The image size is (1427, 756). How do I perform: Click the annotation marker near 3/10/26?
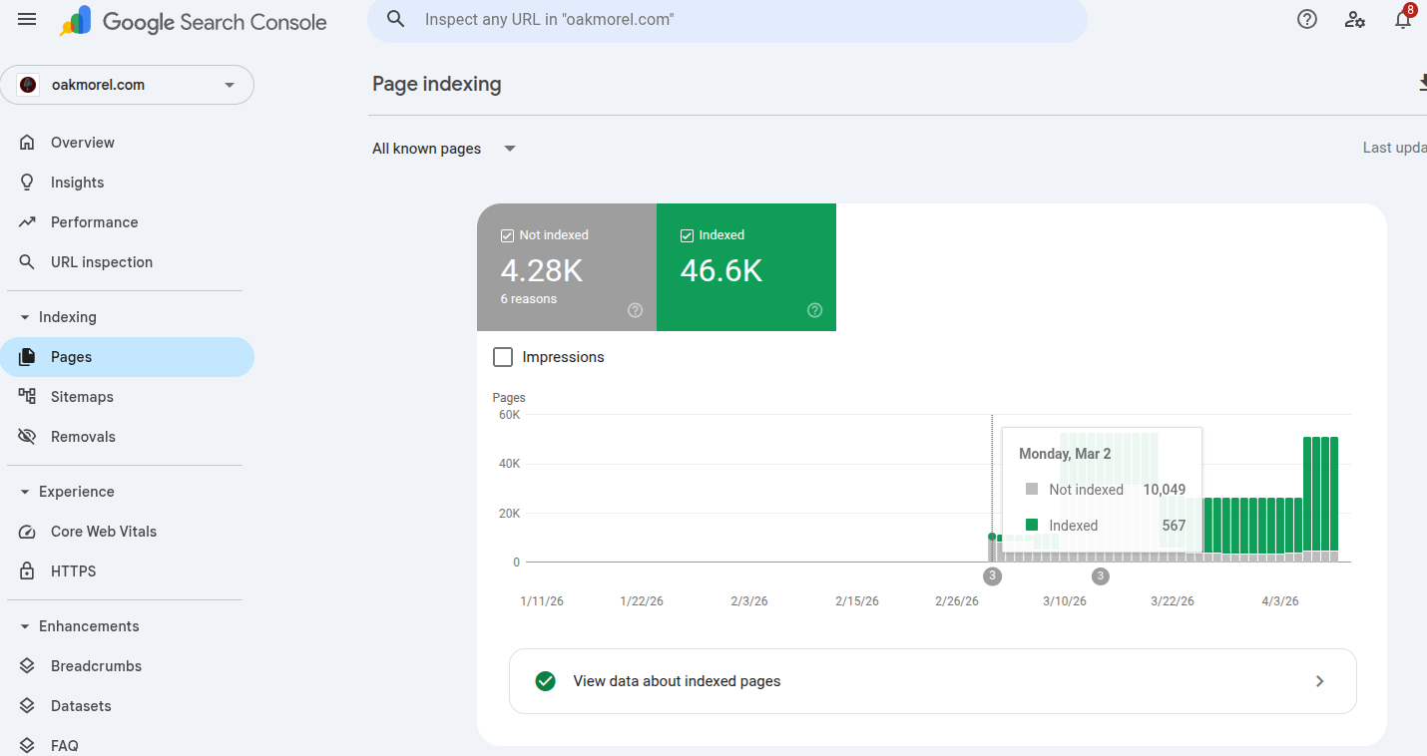[1100, 575]
